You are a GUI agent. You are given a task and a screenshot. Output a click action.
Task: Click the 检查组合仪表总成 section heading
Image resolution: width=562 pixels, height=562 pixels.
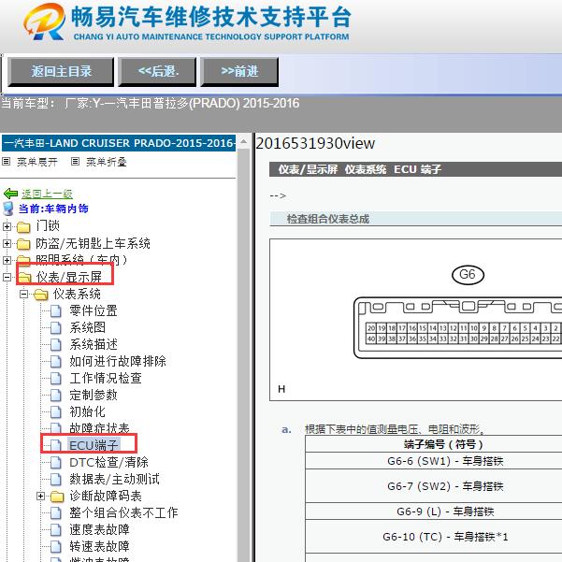(x=328, y=219)
